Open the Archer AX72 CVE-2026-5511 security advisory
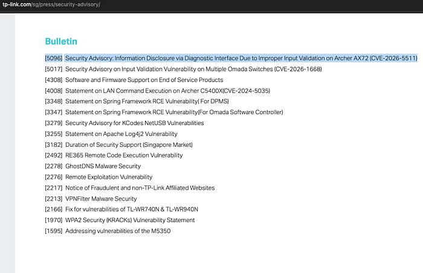 [241, 58]
